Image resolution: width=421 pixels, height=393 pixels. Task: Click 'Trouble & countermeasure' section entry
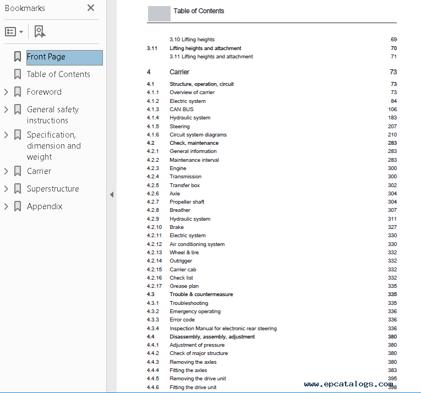(201, 294)
